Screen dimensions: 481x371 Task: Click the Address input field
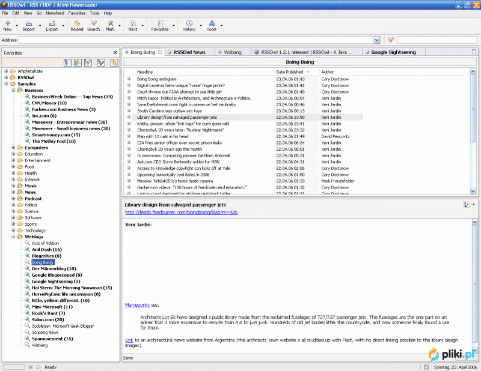click(x=197, y=40)
